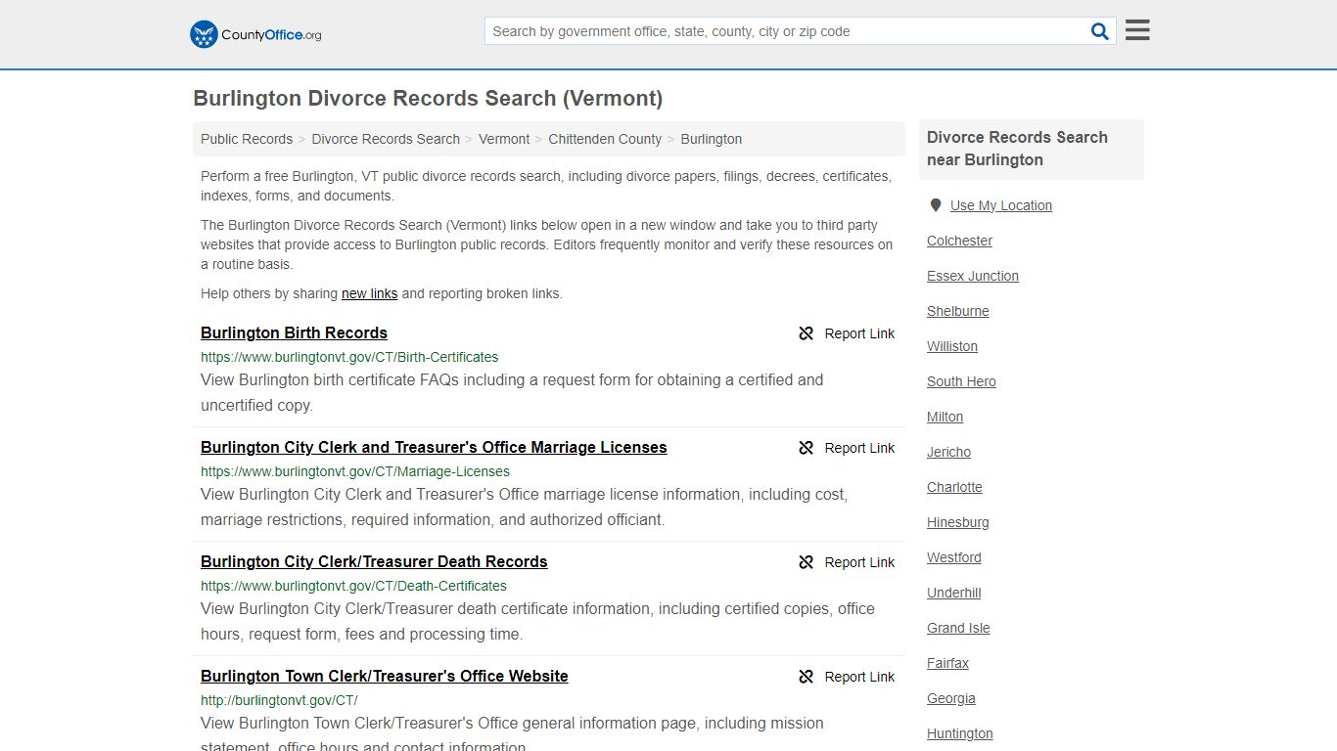Go to Chittenden County breadcrumb
This screenshot has height=751, width=1337.
605,139
